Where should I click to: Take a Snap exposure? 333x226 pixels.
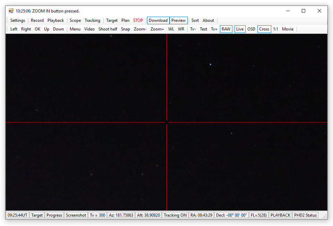click(x=125, y=29)
